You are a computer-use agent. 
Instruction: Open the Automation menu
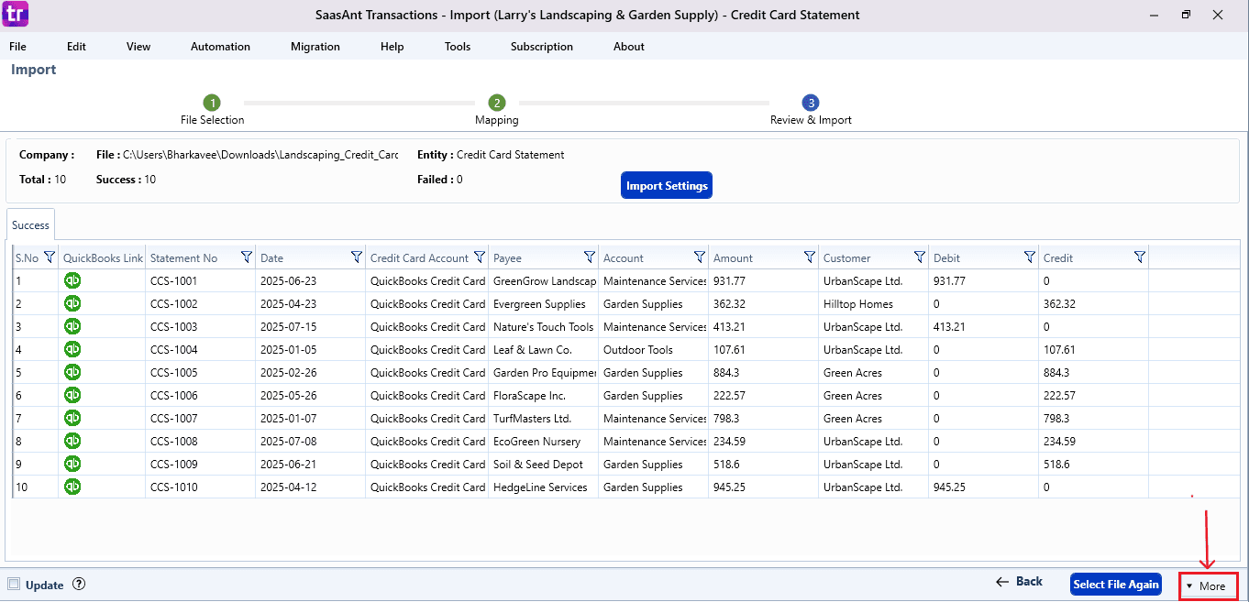point(220,47)
